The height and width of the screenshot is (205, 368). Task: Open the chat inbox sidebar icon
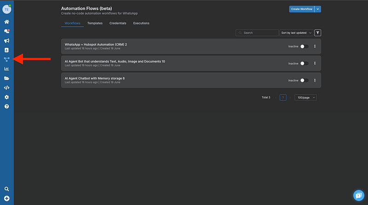pos(7,31)
